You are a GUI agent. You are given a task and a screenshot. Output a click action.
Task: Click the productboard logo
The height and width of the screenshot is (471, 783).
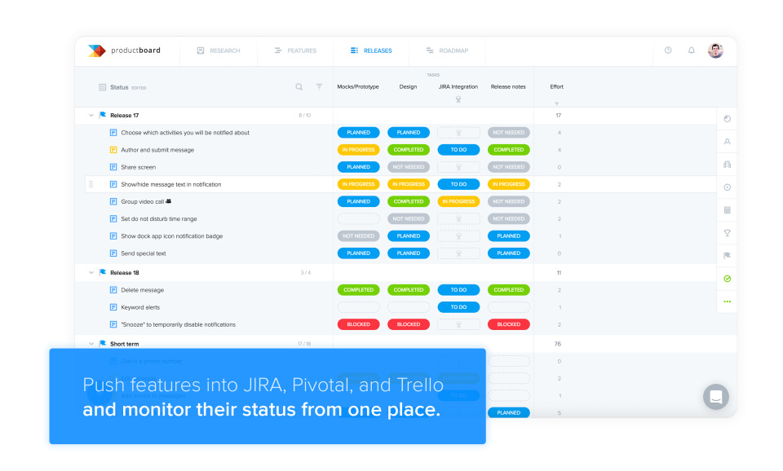pos(124,51)
